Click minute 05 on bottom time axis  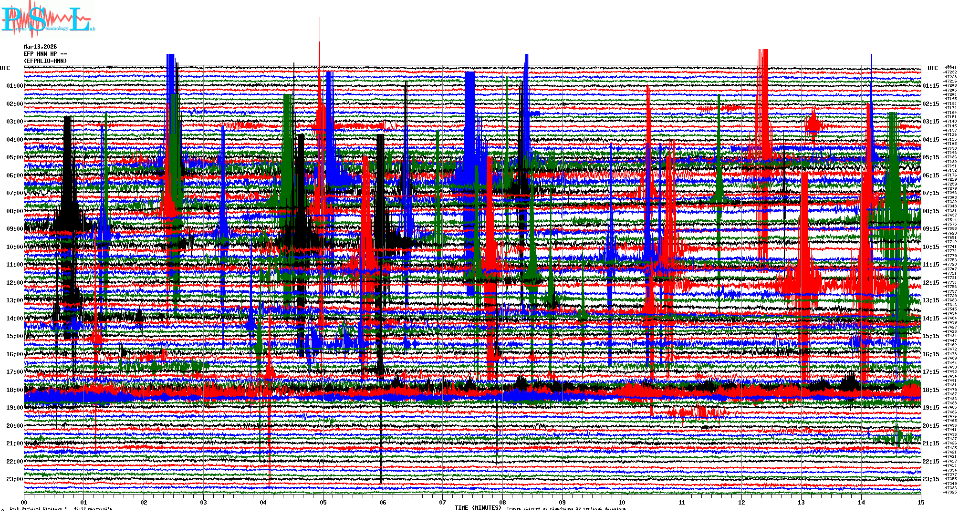click(x=323, y=503)
